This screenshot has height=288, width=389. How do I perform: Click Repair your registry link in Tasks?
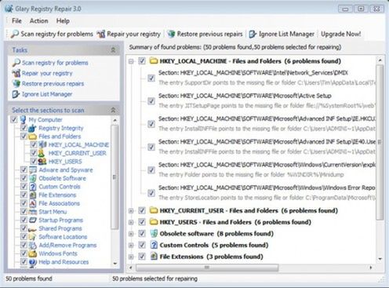[x=47, y=73]
